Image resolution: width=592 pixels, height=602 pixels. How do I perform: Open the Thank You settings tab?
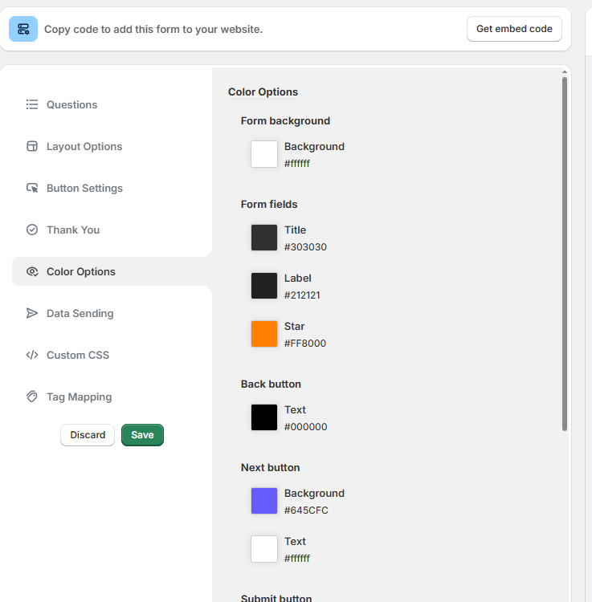[73, 230]
